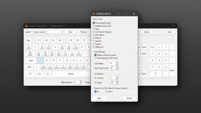
Task: Select the numpad 5 key
Action: (159, 60)
